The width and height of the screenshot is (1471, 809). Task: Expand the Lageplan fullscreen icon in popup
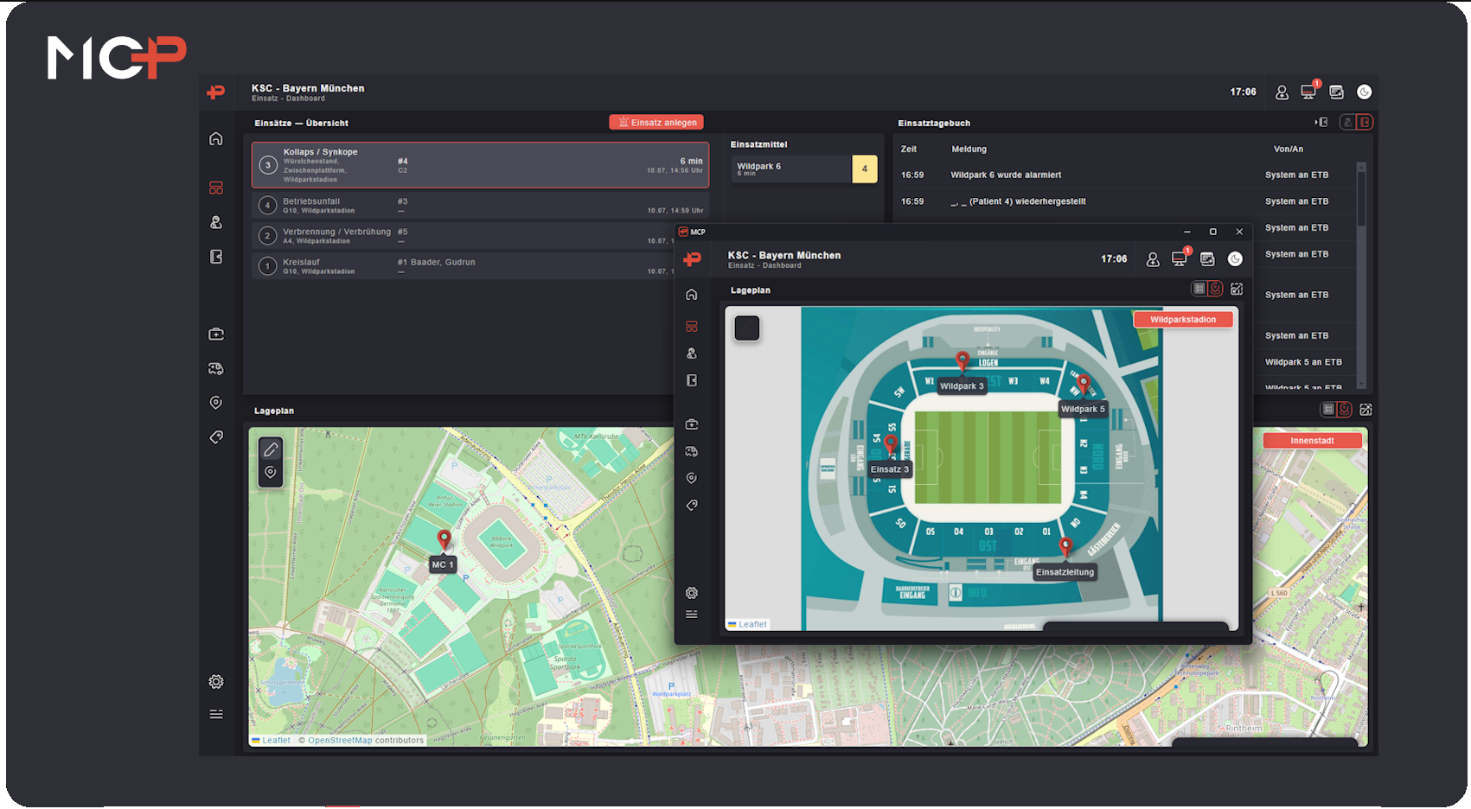[x=1237, y=289]
